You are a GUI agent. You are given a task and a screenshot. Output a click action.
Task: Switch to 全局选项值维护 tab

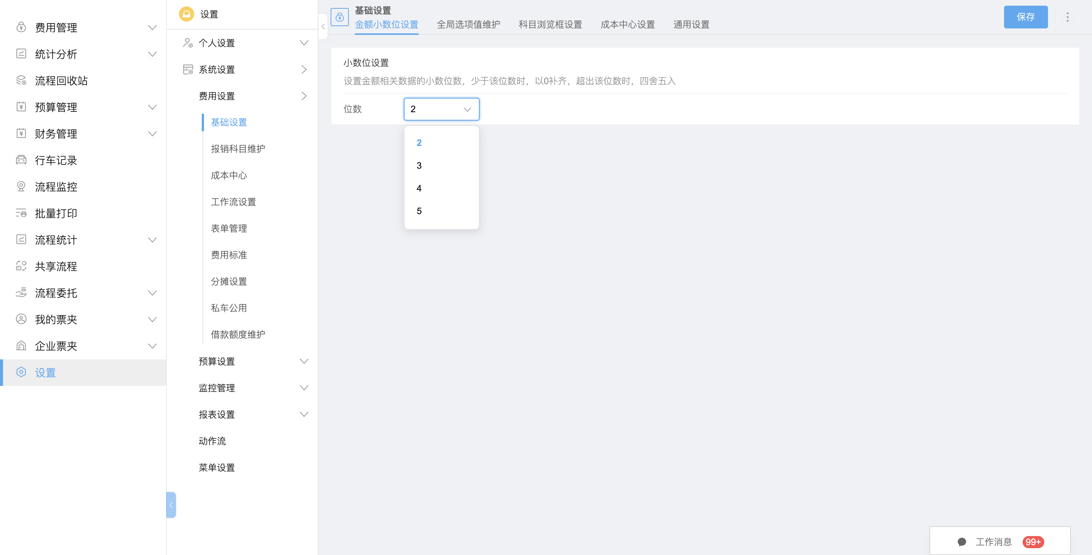[468, 25]
